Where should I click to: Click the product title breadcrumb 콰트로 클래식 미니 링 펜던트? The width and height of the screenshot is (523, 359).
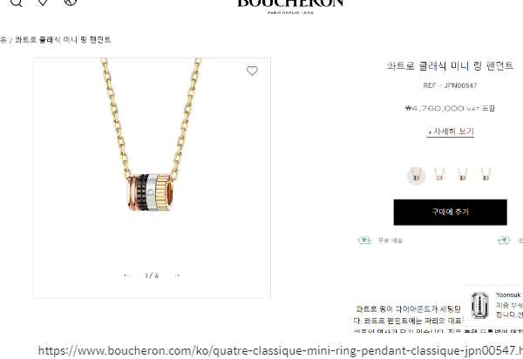[63, 40]
